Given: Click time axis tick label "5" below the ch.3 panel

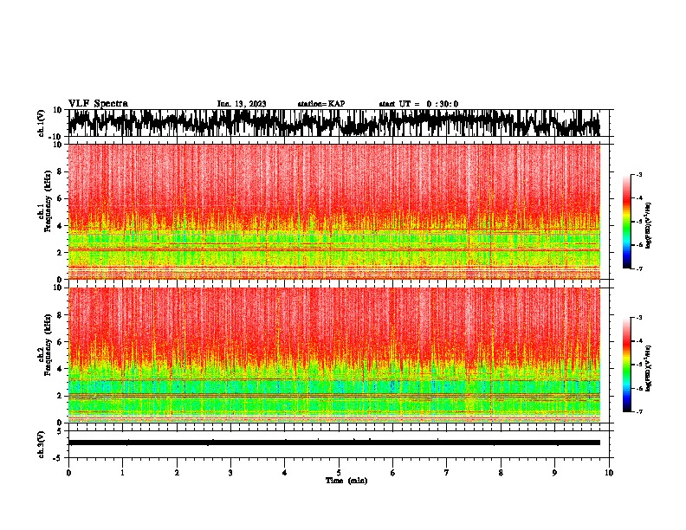Looking at the screenshot, I should point(339,473).
